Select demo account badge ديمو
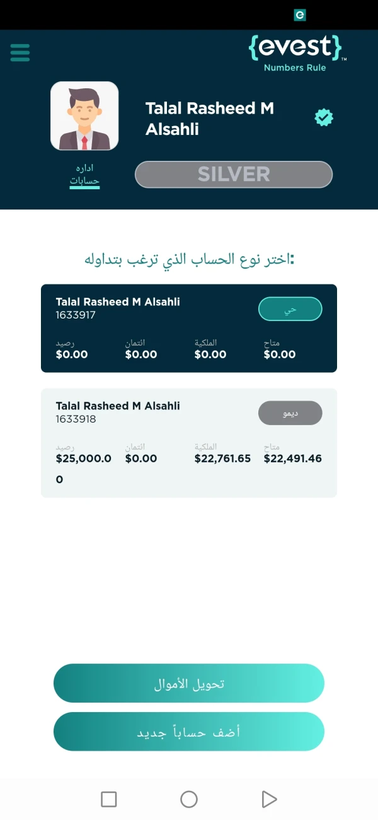 (290, 413)
